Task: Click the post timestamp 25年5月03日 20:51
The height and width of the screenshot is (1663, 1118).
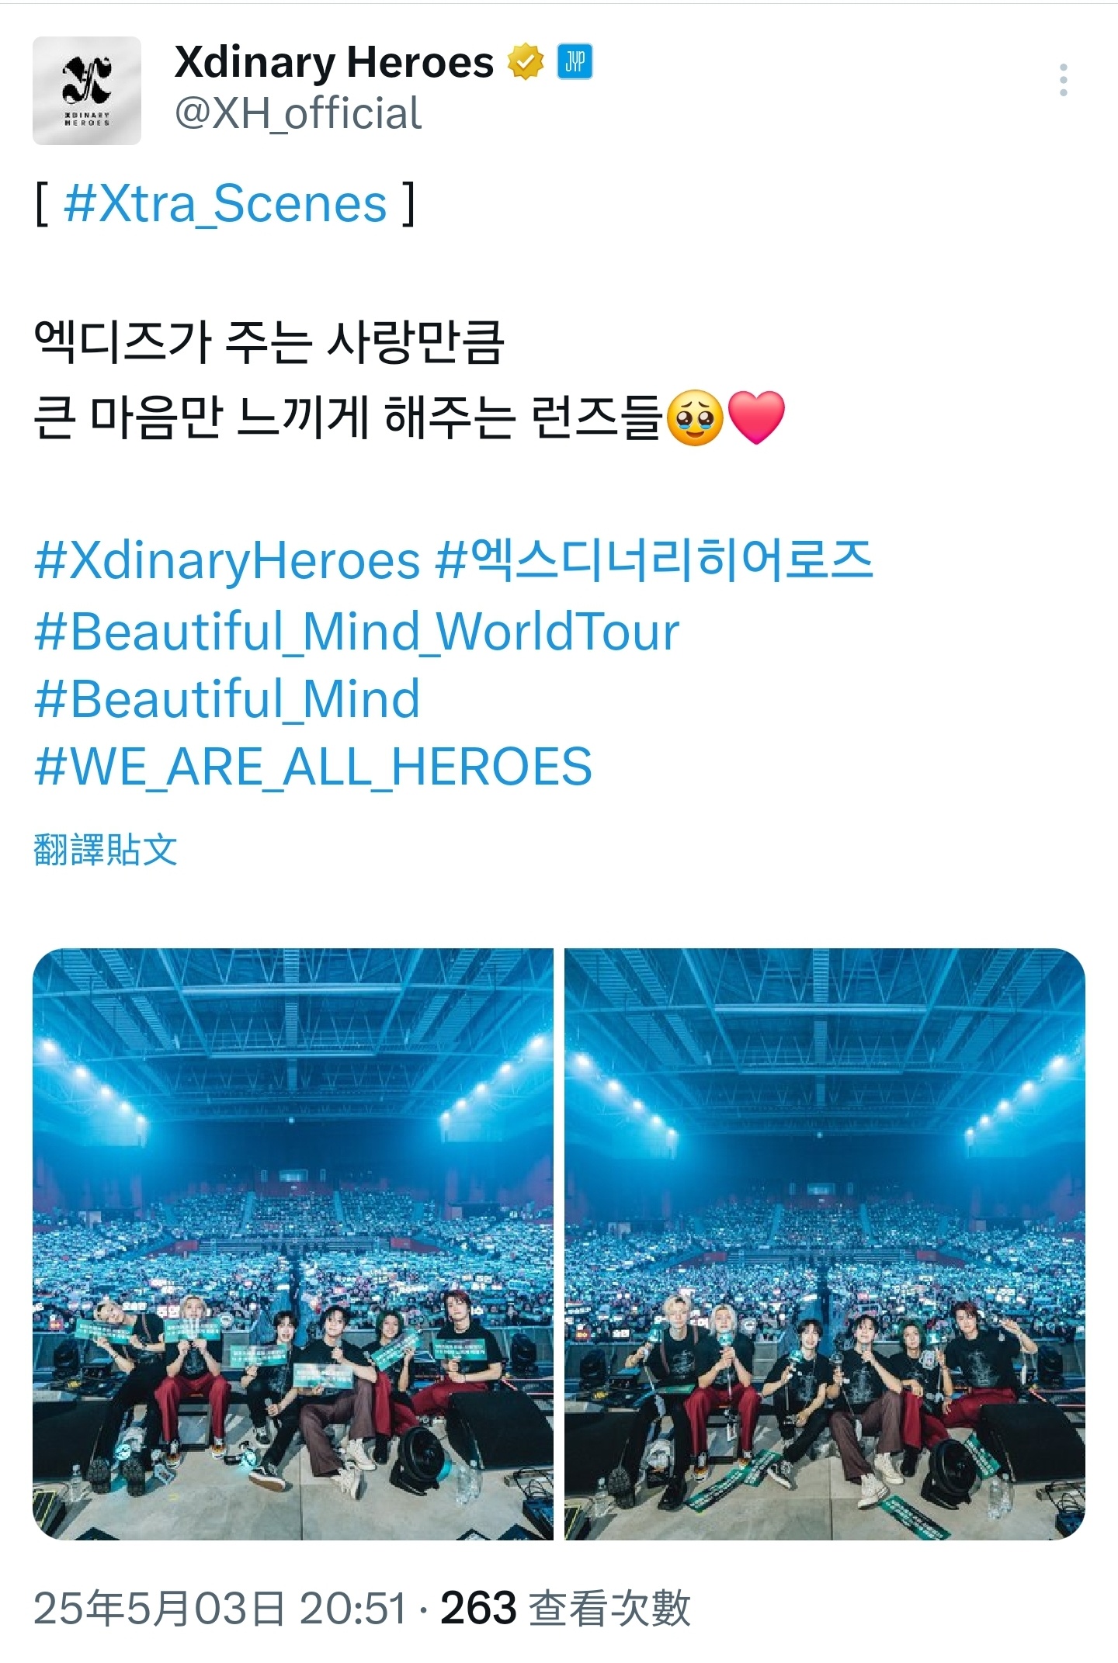Action: pos(220,1607)
